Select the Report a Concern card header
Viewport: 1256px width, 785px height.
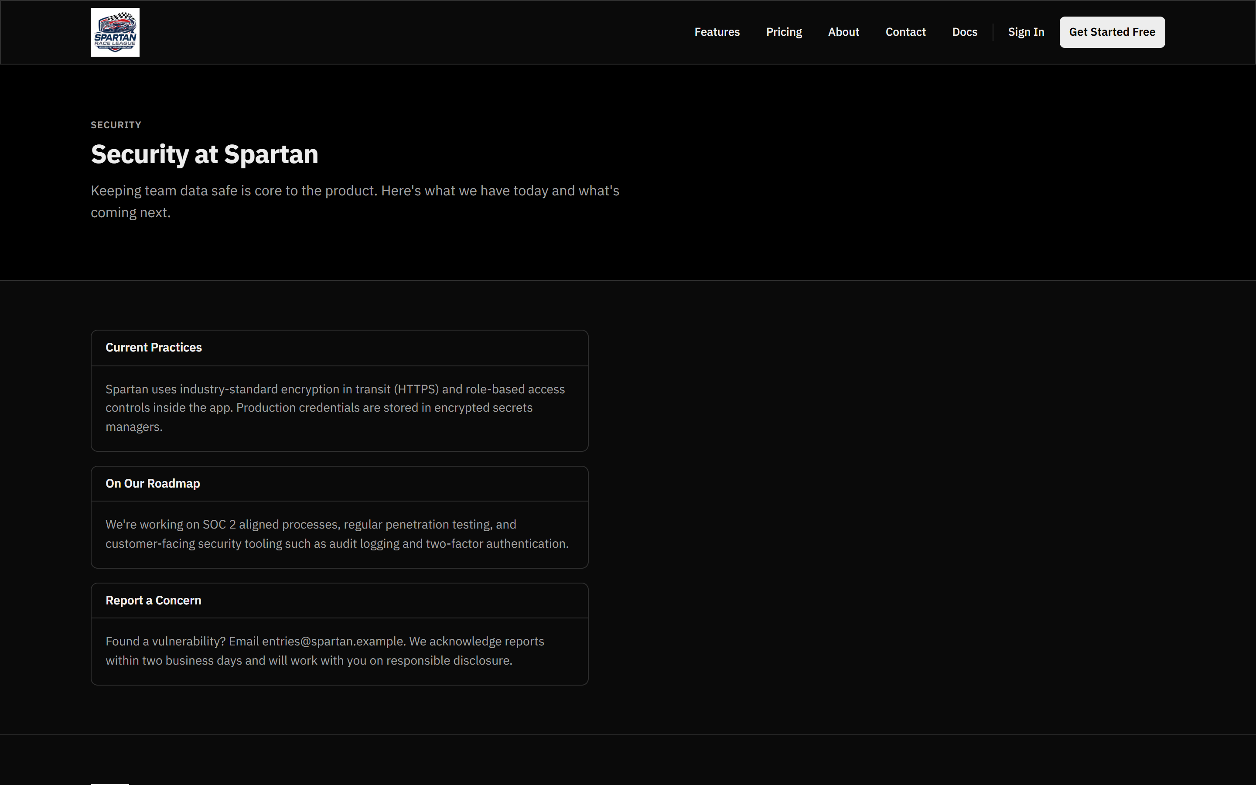click(x=339, y=601)
